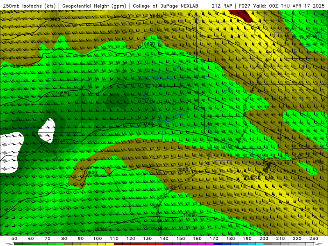This screenshot has width=328, height=246.
Task: Click the 200 color bar label
Action: [x=264, y=239]
